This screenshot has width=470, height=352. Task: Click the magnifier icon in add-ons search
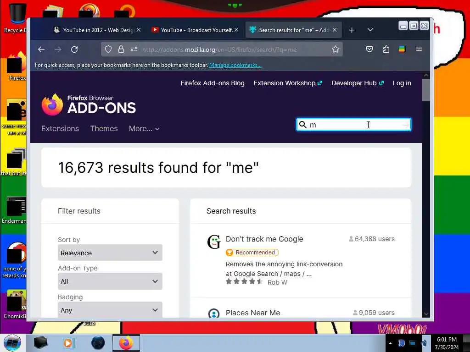pyautogui.click(x=303, y=125)
